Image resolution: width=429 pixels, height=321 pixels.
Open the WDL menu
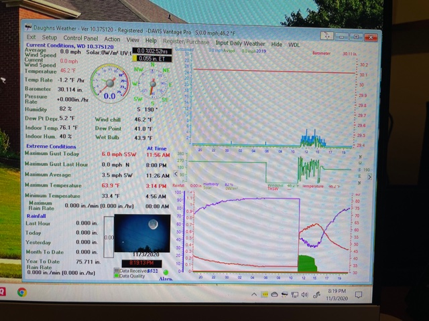click(294, 45)
